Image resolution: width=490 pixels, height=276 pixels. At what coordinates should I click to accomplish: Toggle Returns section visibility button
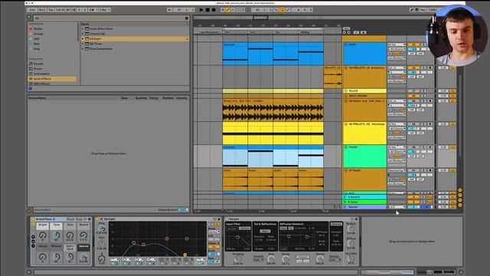pyautogui.click(x=460, y=195)
